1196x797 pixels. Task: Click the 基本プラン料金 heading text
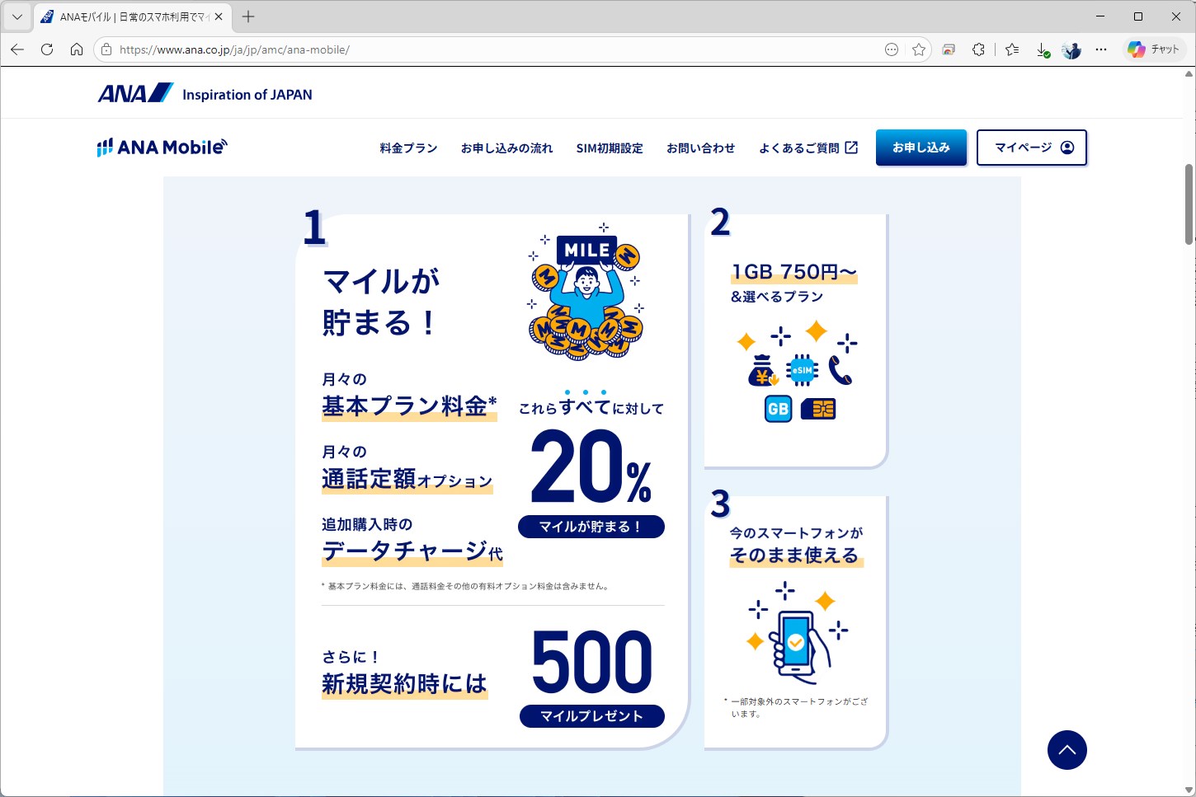409,406
